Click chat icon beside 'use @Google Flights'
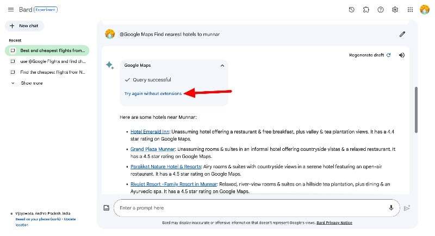435x236 pixels. coord(13,61)
